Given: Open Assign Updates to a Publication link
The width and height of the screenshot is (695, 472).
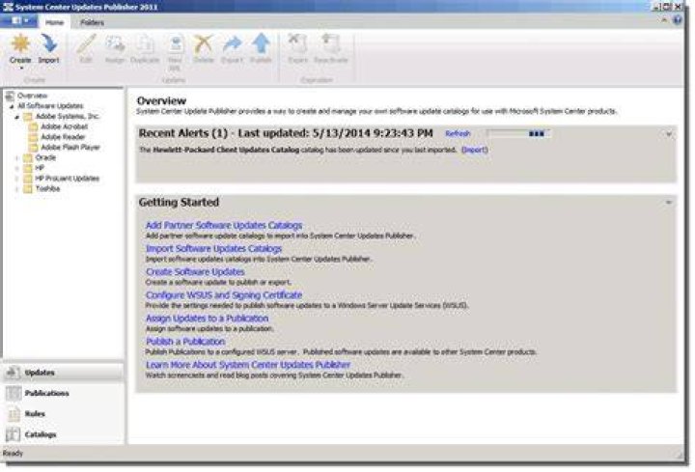Looking at the screenshot, I should tap(207, 319).
